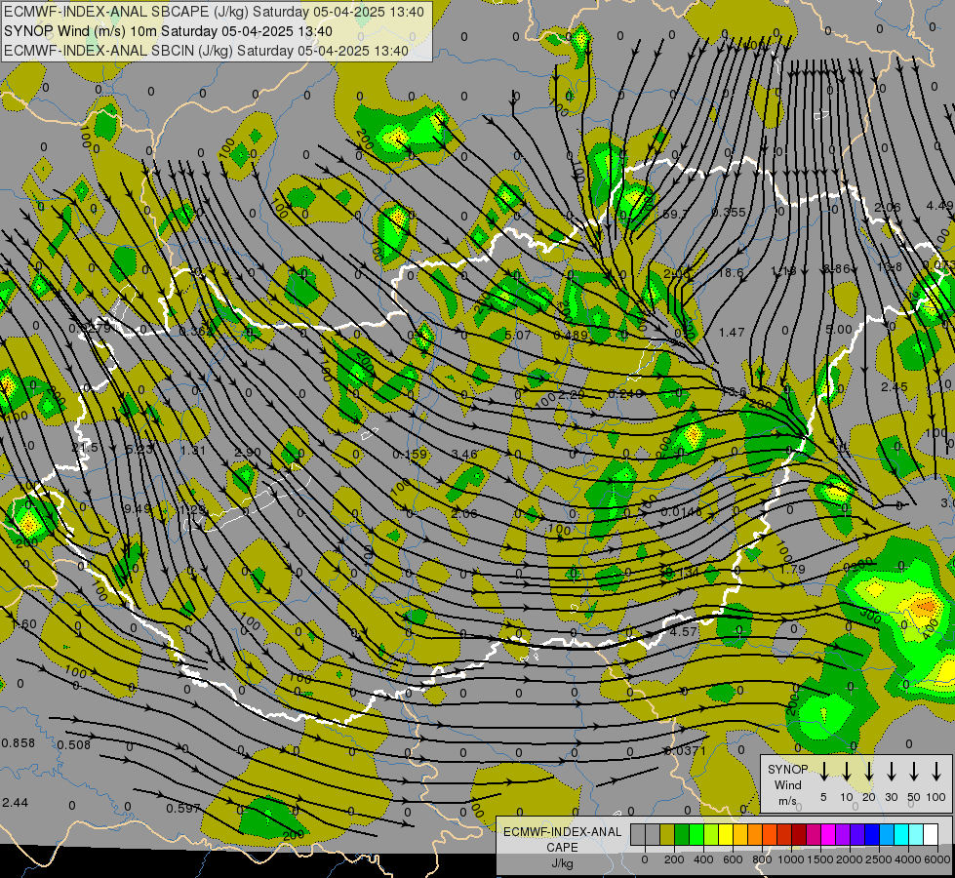Click the SBCAPE title line in header box
955x878 pixels.
tap(214, 12)
